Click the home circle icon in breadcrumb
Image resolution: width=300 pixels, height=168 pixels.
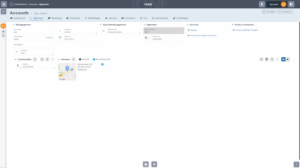pos(12,4)
